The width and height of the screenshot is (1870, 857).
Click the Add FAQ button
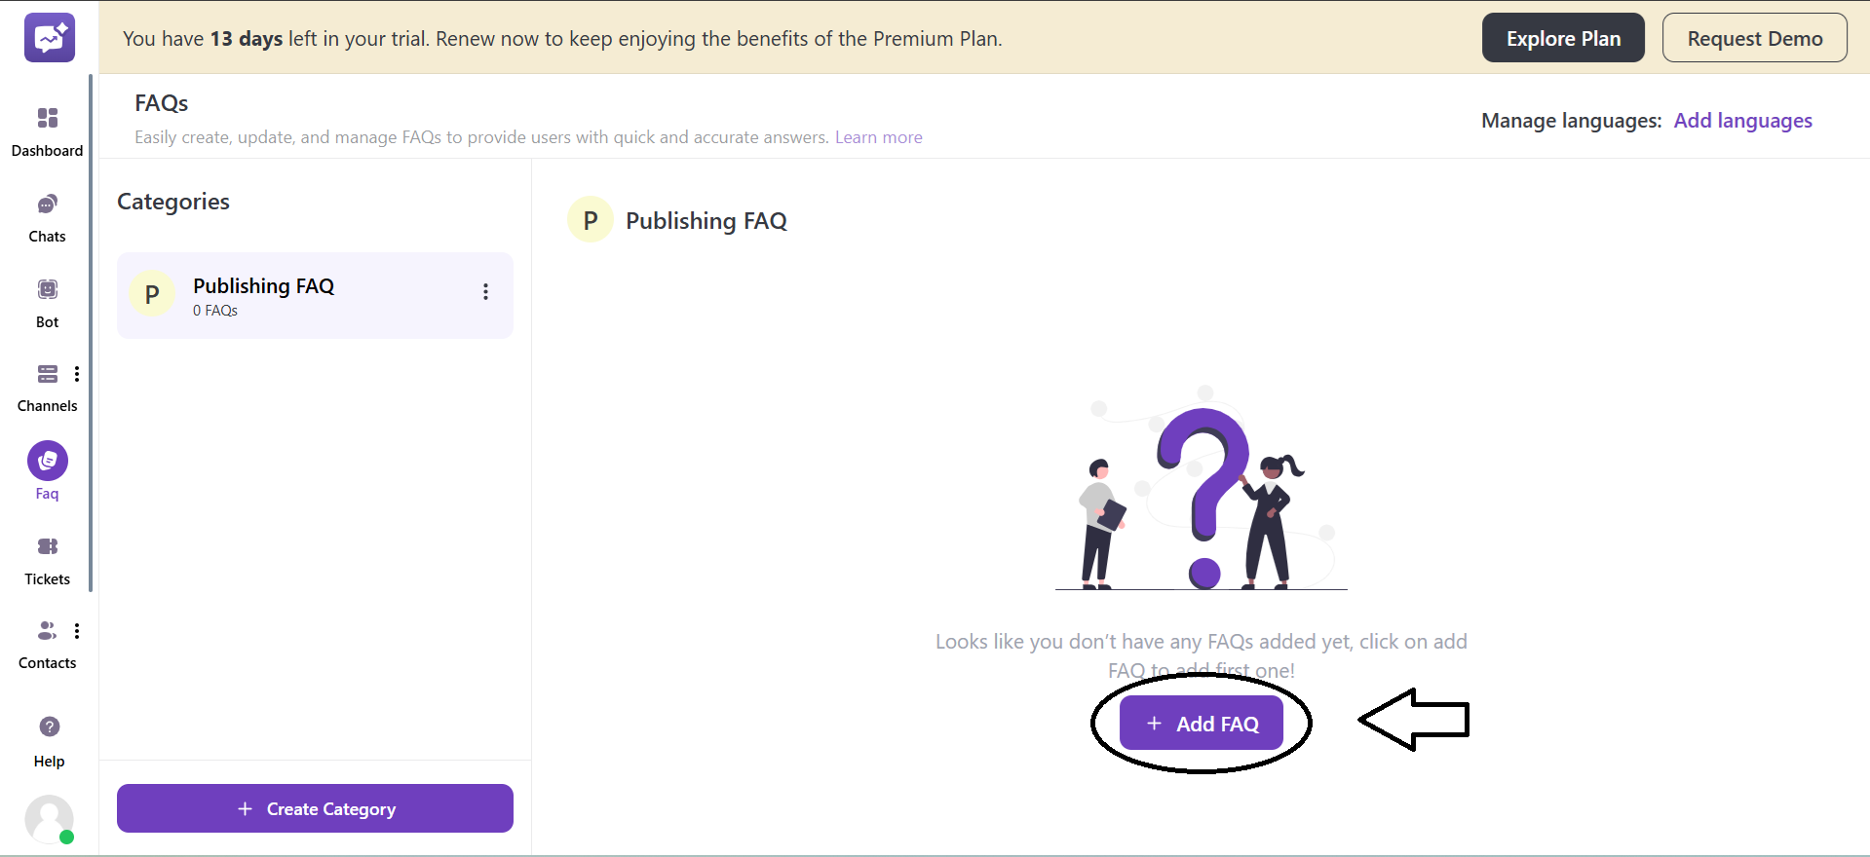click(x=1201, y=723)
